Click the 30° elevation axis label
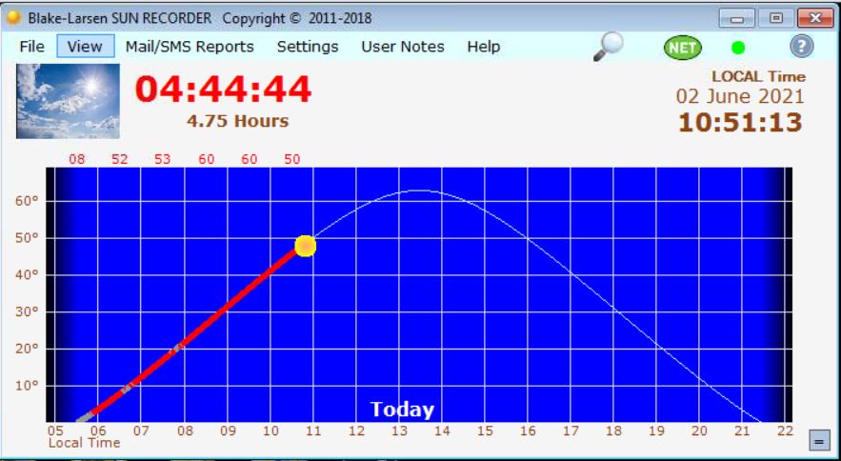 pyautogui.click(x=27, y=311)
